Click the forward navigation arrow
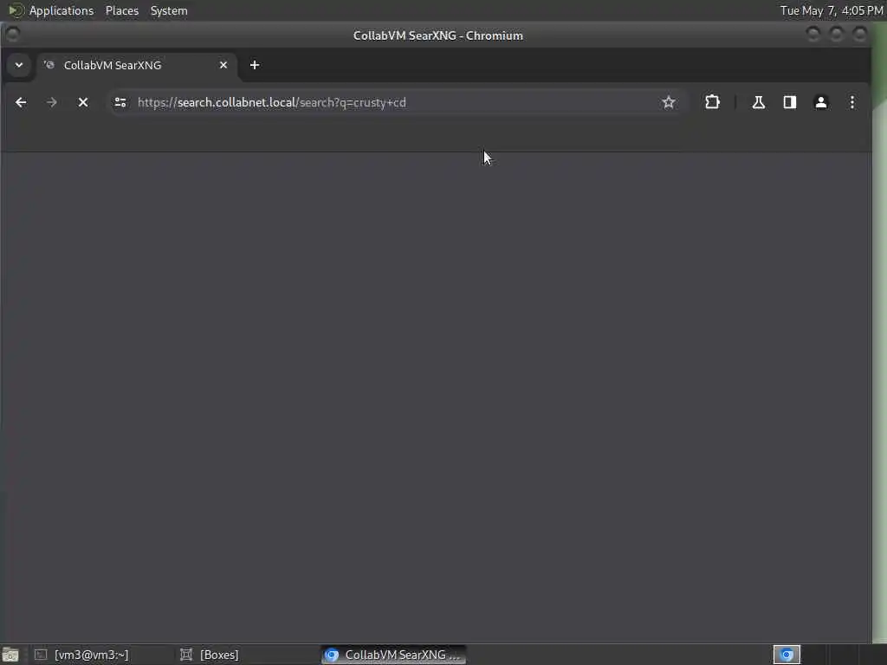The image size is (887, 665). [x=51, y=102]
